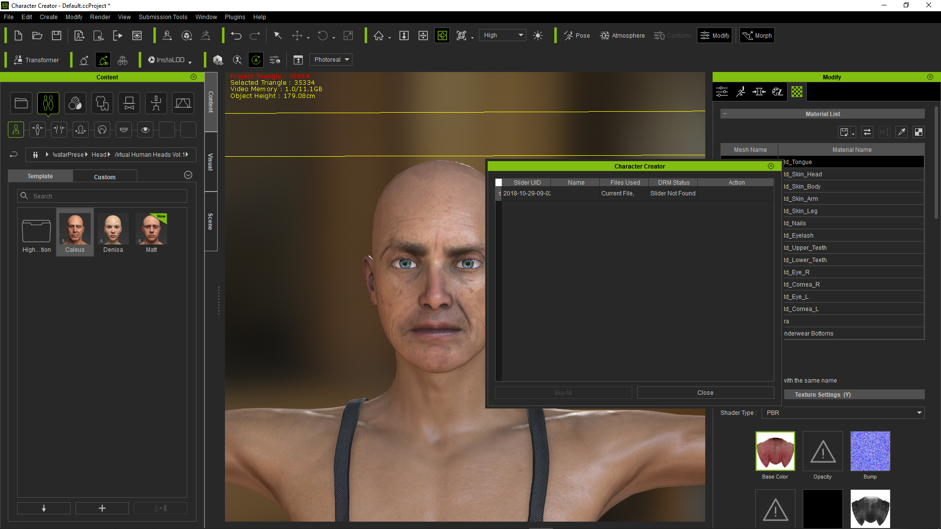
Task: Select the project folder category icon
Action: pos(21,103)
